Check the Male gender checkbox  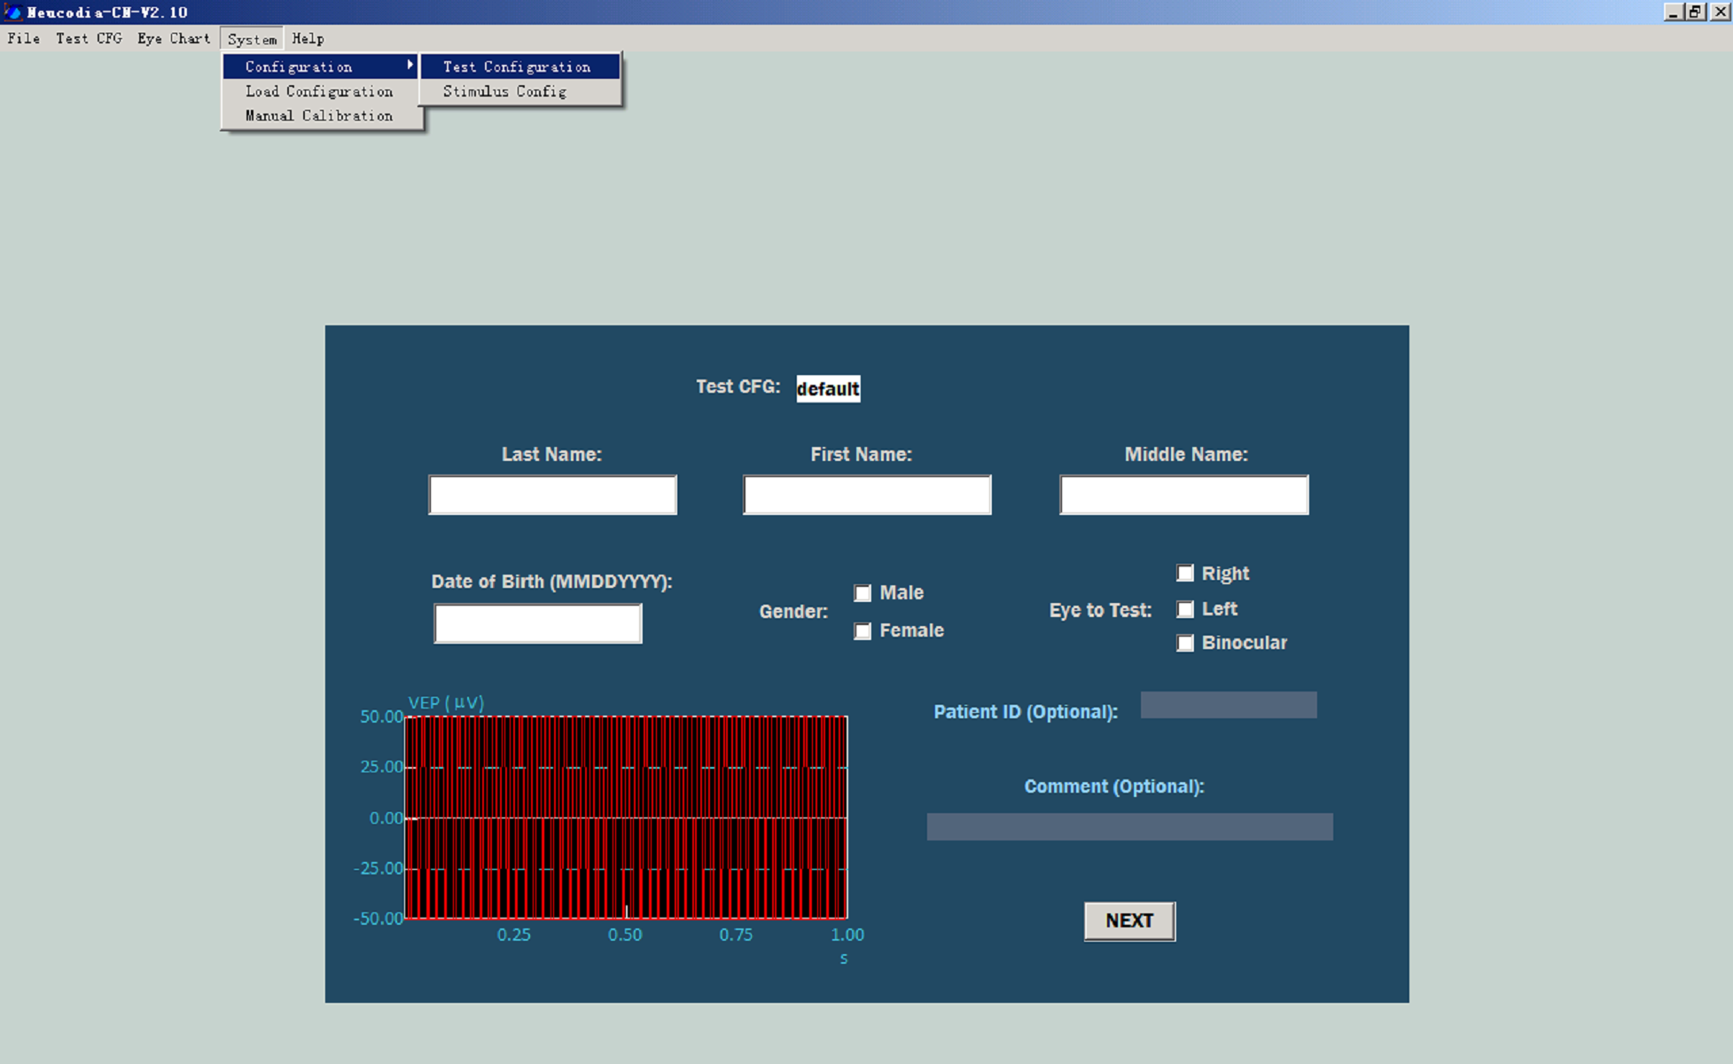click(863, 593)
